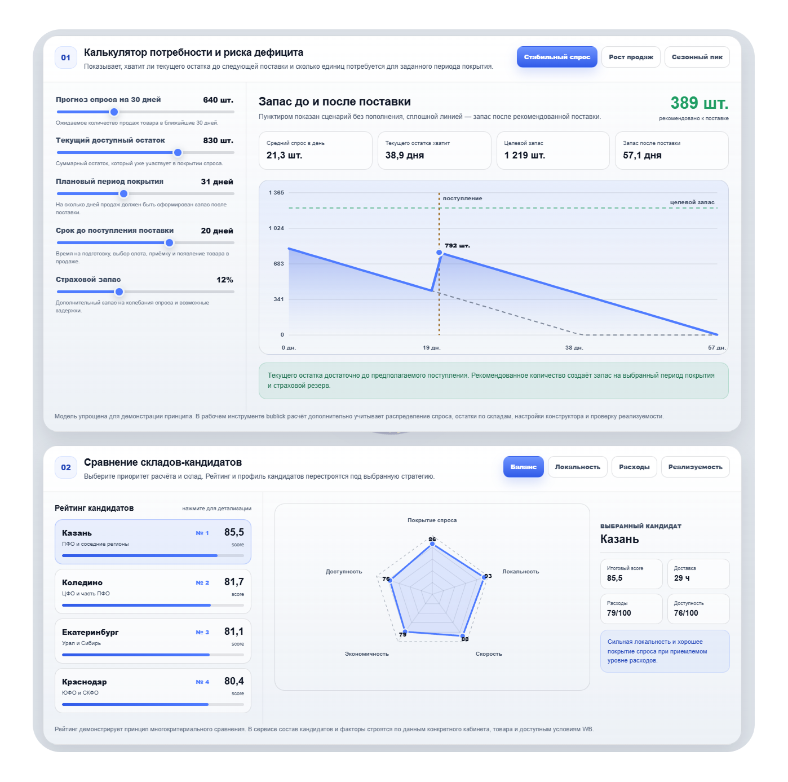Click the Текущий доступный остаток slider handle
The width and height of the screenshot is (788, 782).
tap(178, 152)
